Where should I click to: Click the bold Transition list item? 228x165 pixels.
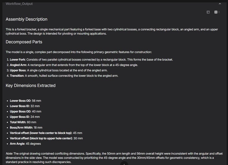tap(17, 76)
